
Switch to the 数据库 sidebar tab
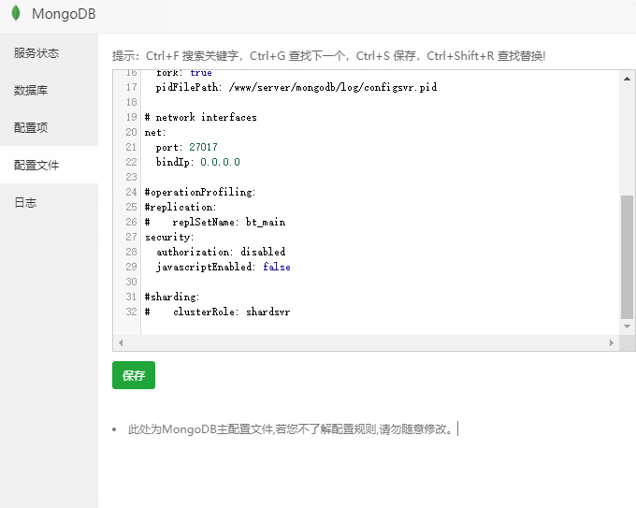click(x=49, y=90)
